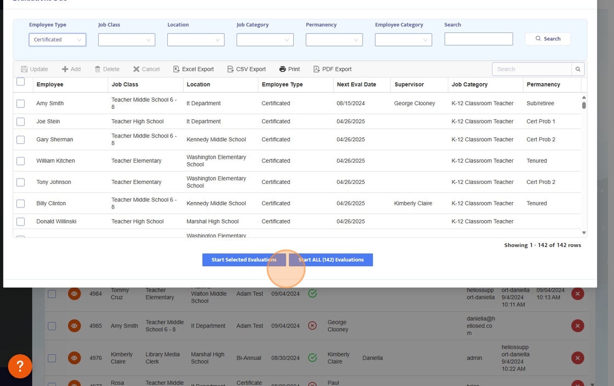Remove evaluation 4985 with red X
Viewport: 614px width, 386px height.
(x=578, y=326)
